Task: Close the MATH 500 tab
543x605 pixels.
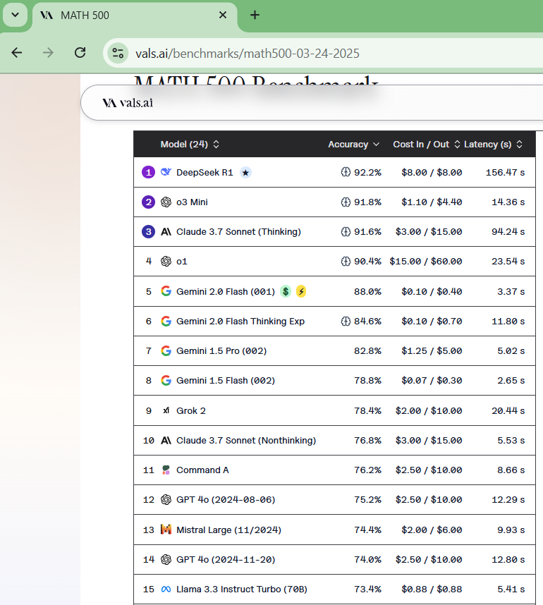Action: [x=223, y=15]
